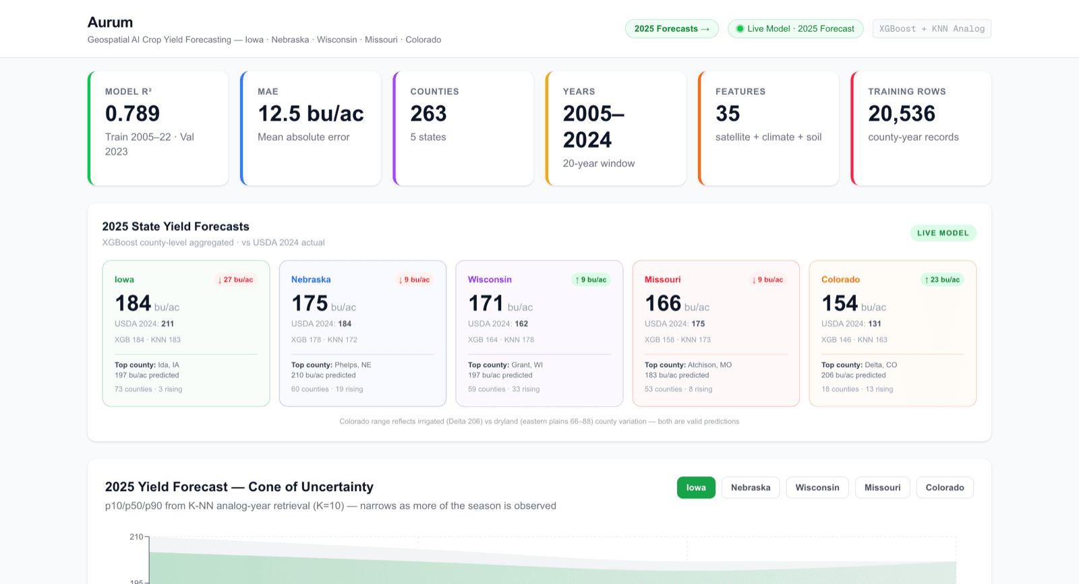Click the 210 y-axis label on chart
The width and height of the screenshot is (1079, 584).
136,537
